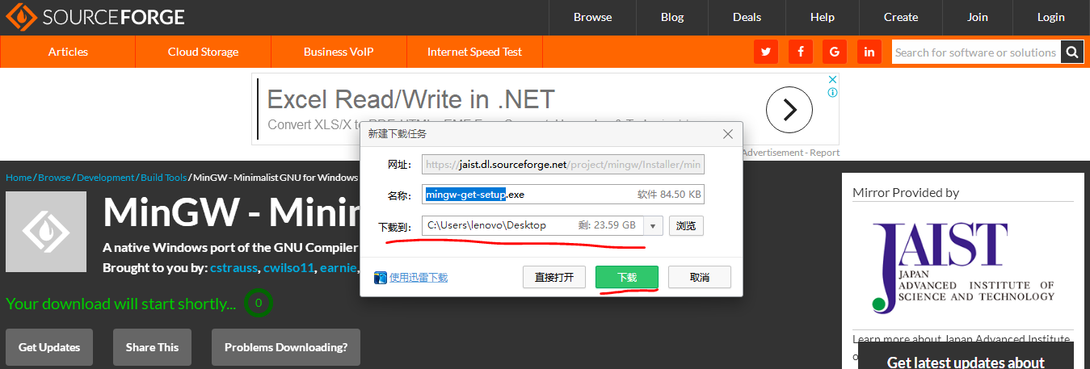This screenshot has height=369, width=1090.
Task: Click the download countdown circle
Action: point(258,304)
